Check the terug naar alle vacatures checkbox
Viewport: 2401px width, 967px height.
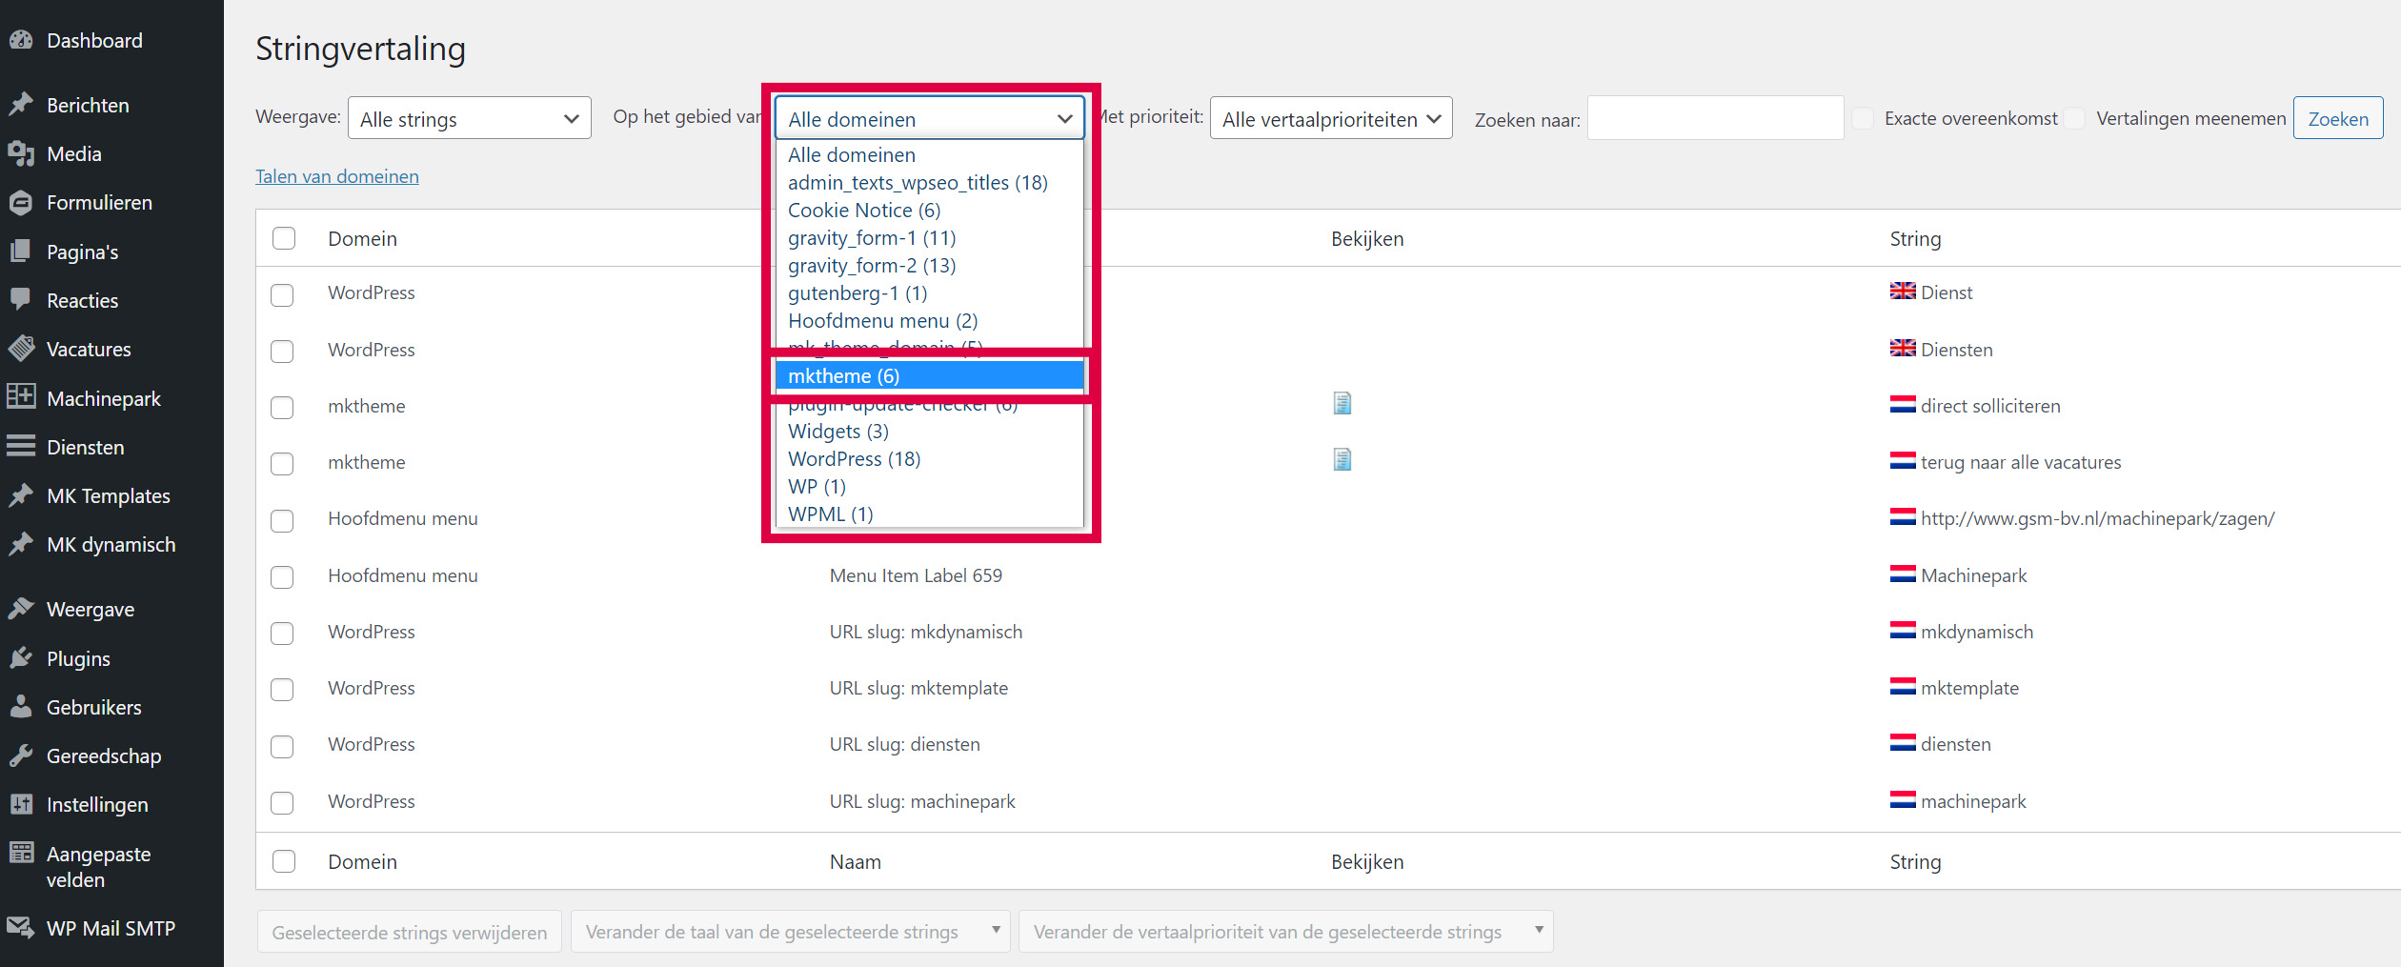click(282, 464)
